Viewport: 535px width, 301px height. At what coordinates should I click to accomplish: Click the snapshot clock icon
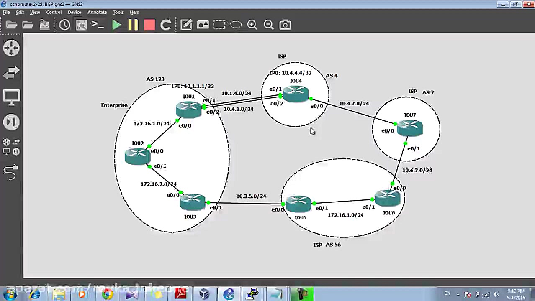tap(65, 25)
